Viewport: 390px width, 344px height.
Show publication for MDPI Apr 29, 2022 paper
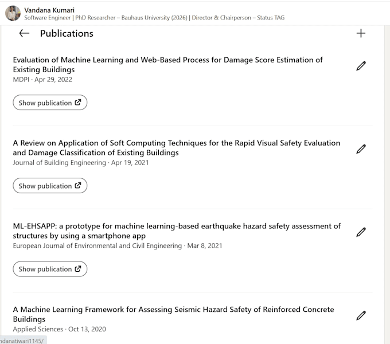click(50, 103)
